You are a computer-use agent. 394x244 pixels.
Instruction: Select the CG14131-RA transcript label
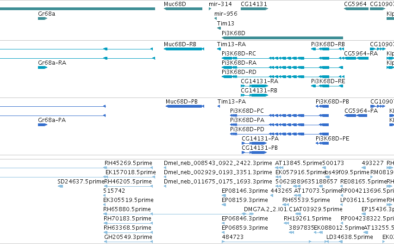pyautogui.click(x=260, y=81)
